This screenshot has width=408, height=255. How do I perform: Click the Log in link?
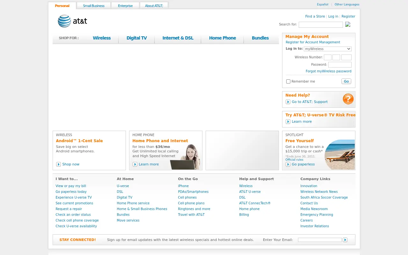click(333, 17)
